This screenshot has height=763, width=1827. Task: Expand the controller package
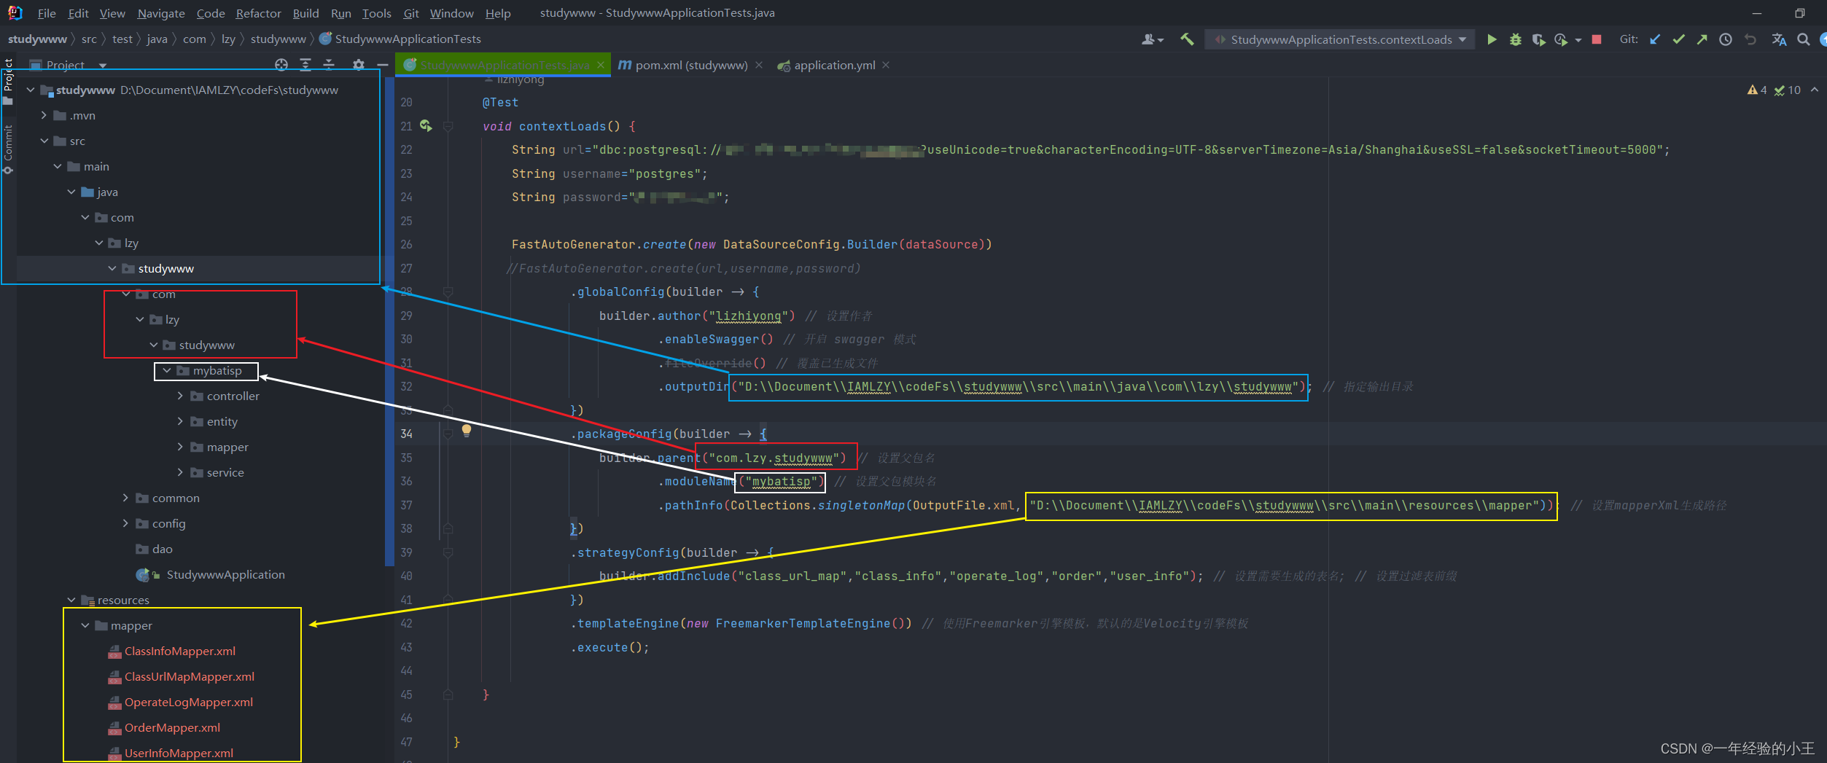point(180,396)
